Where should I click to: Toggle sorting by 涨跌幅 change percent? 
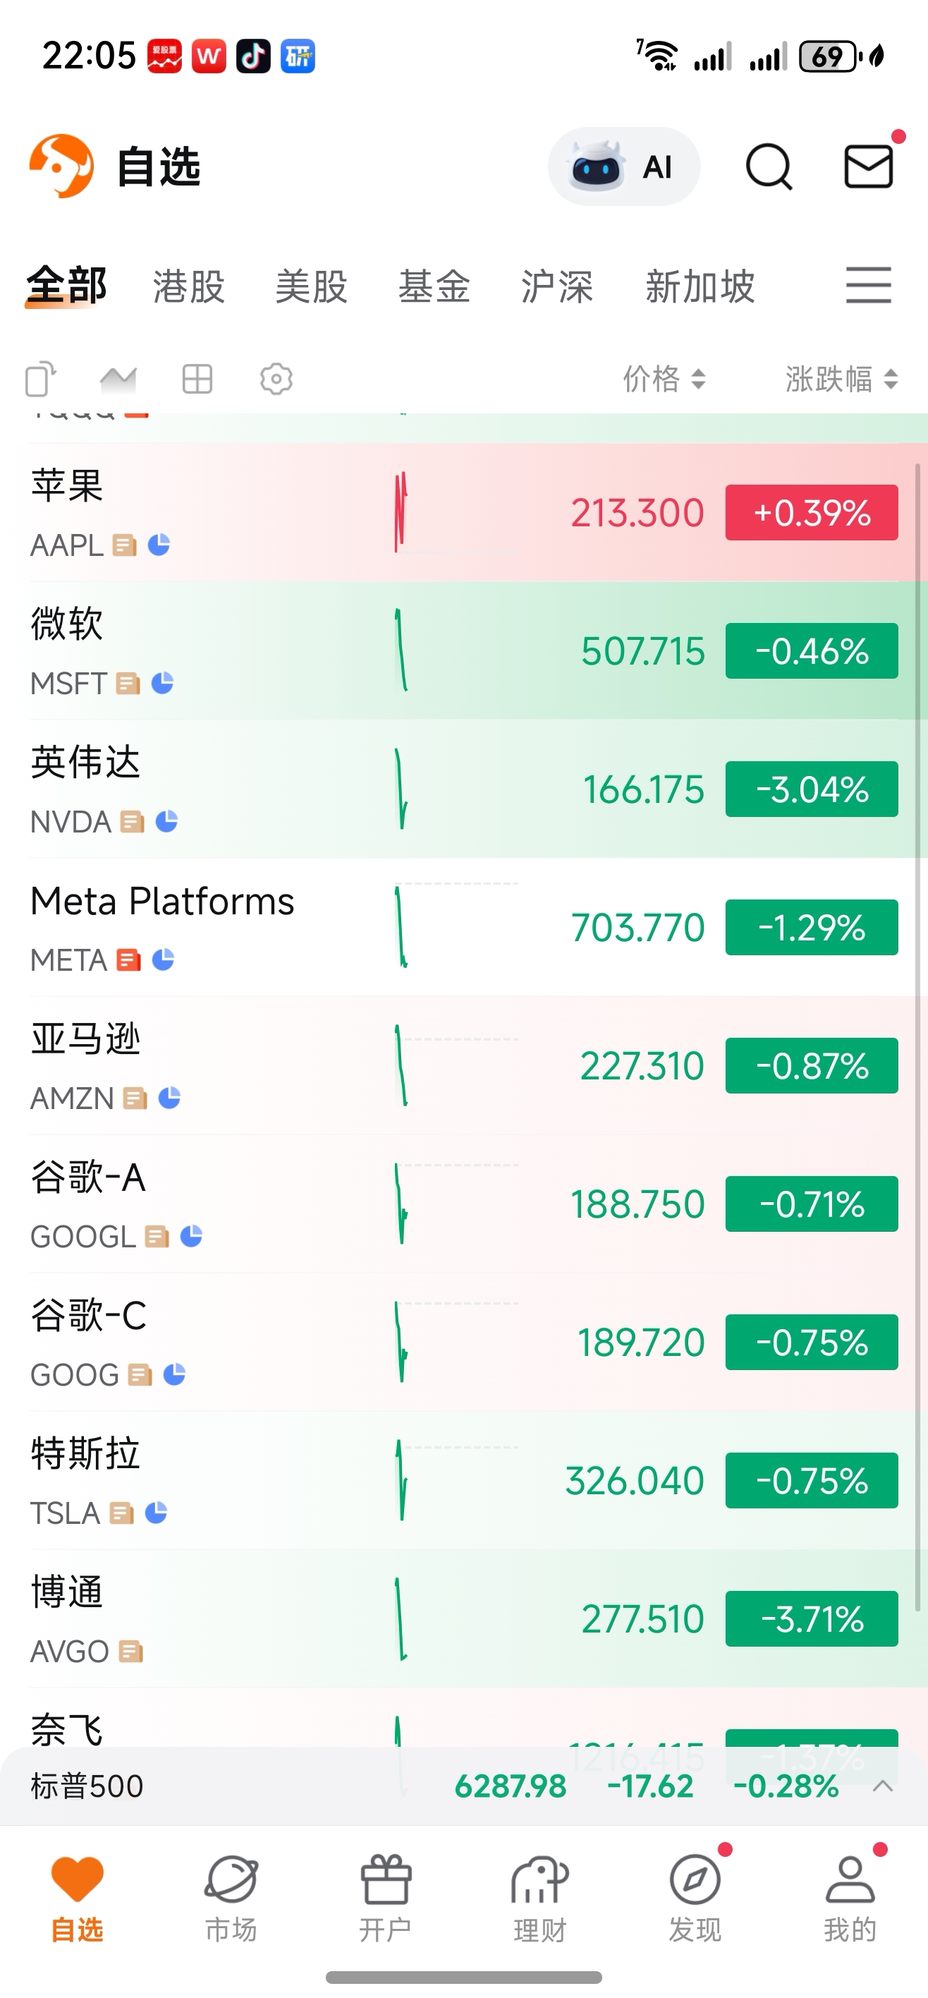coord(842,380)
